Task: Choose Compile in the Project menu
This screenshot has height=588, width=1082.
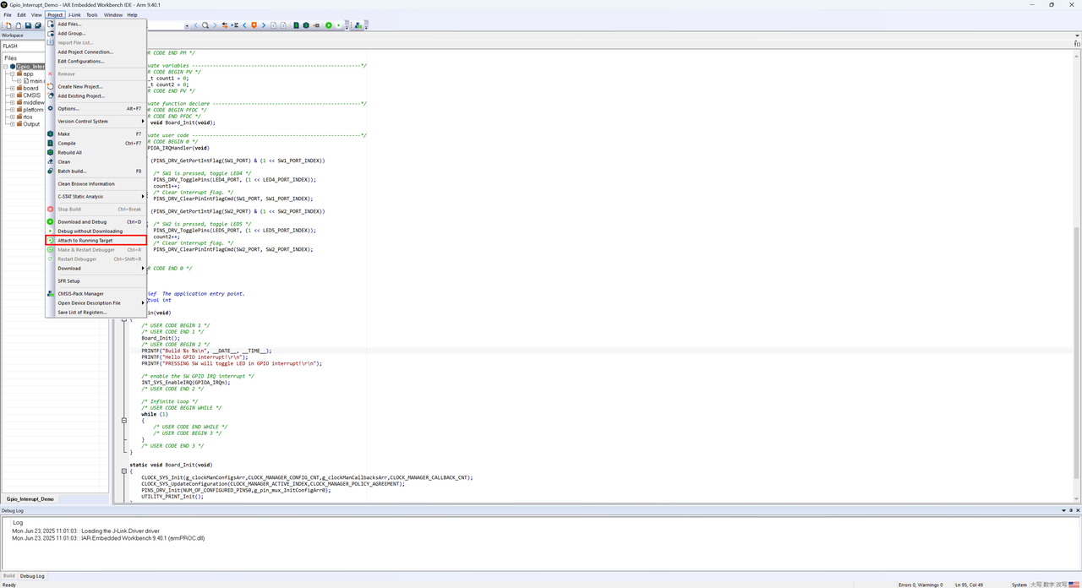Action: pos(96,143)
